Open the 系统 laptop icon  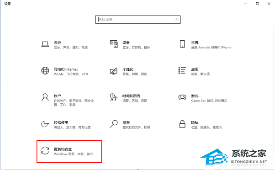(x=45, y=44)
